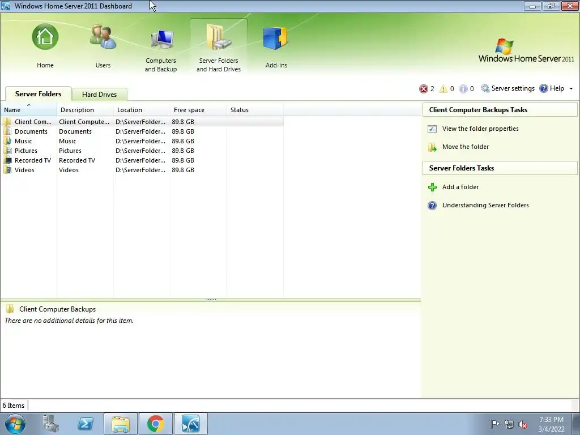Open Computers and Backup section
The width and height of the screenshot is (580, 435).
pos(161,49)
